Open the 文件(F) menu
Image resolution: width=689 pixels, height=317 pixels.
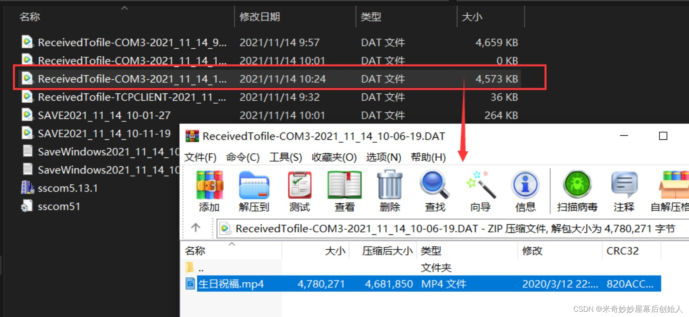click(x=200, y=157)
